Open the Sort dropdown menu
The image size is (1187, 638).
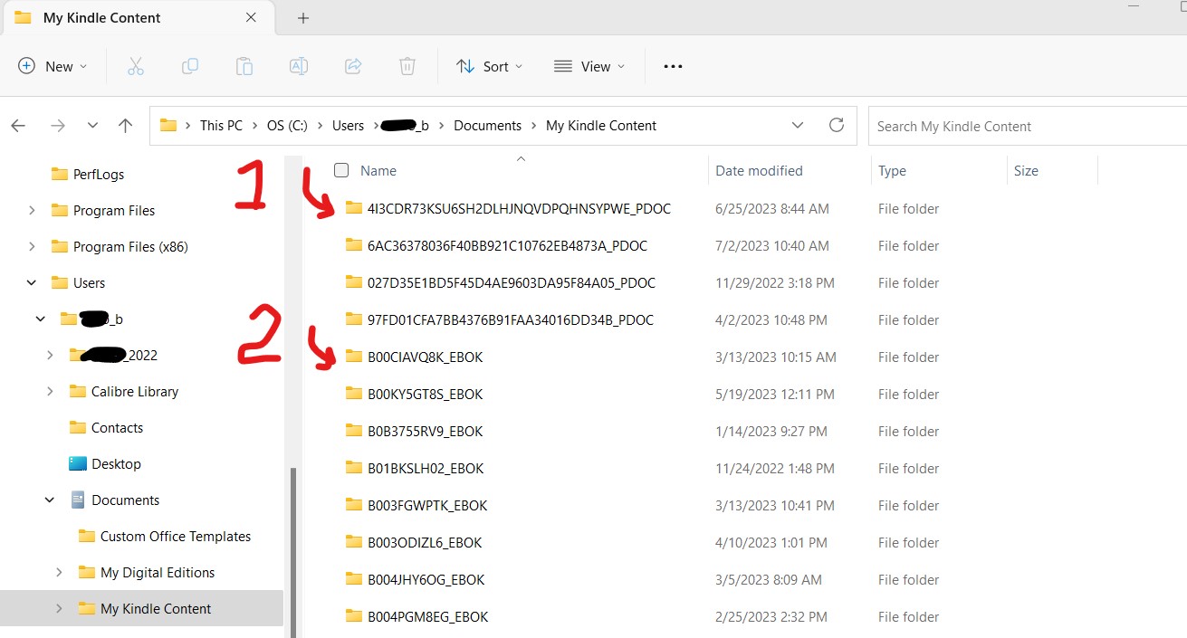[x=489, y=66]
